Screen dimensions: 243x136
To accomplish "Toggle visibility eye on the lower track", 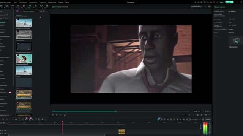I will (x=5, y=134).
